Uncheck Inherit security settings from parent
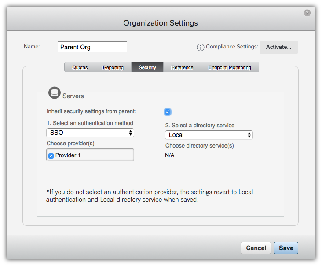This screenshot has height=266, width=322. pyautogui.click(x=168, y=112)
